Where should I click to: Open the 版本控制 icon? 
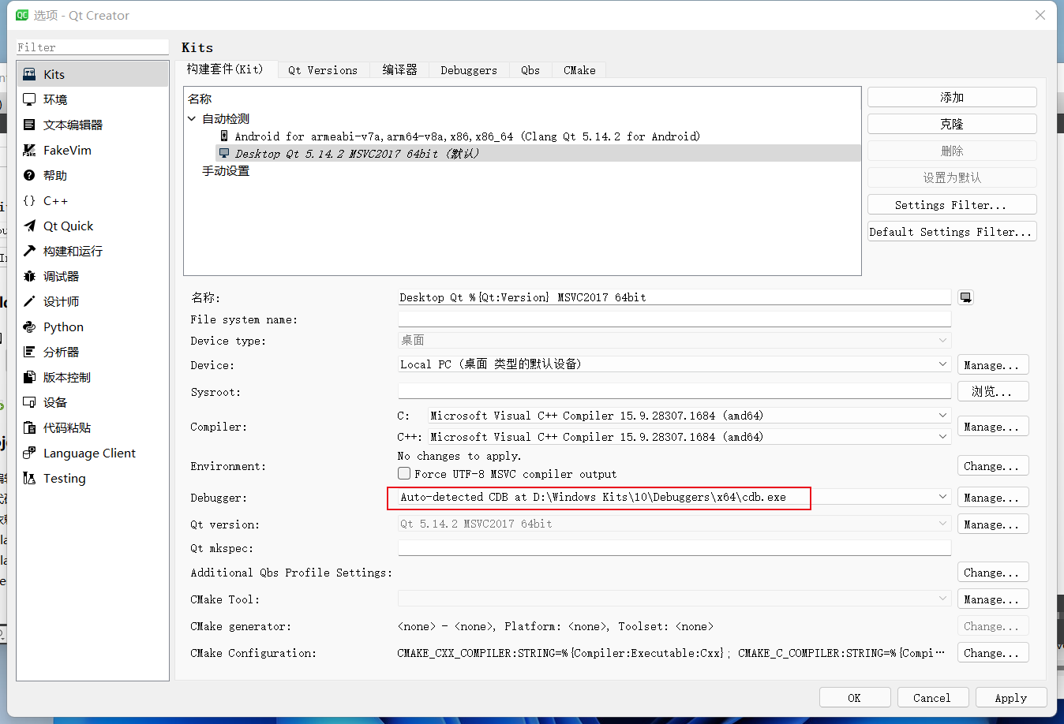(x=29, y=377)
